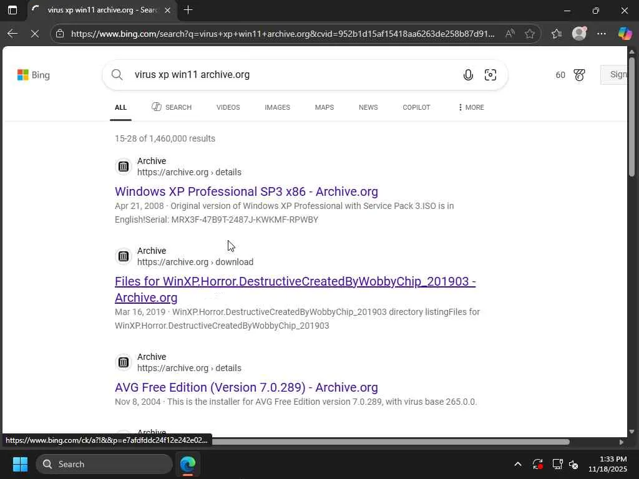Click Archive favicon above WinXP.Horror result
The height and width of the screenshot is (479, 639).
[123, 256]
